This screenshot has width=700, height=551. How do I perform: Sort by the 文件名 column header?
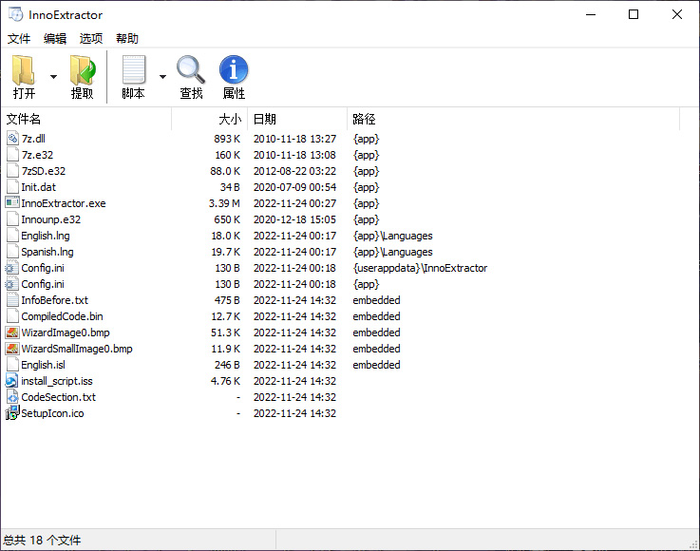(86, 119)
